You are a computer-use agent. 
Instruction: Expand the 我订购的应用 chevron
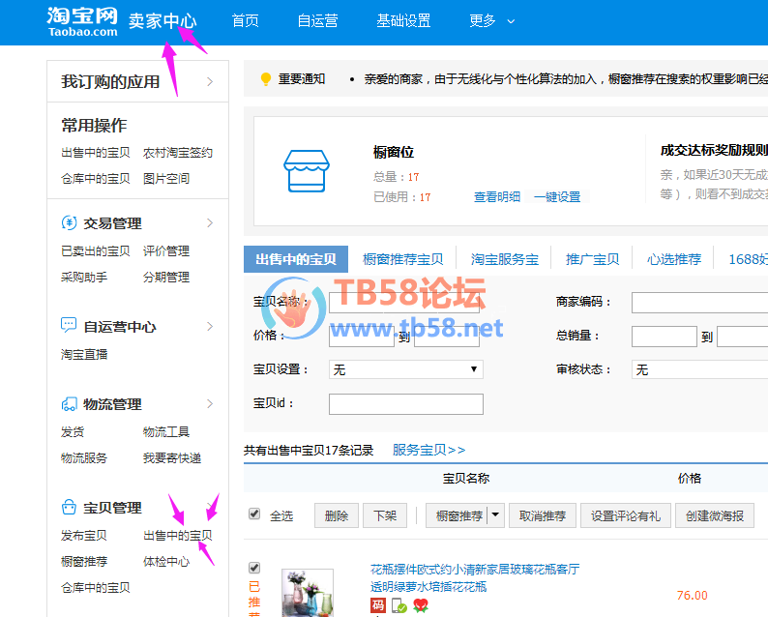210,81
